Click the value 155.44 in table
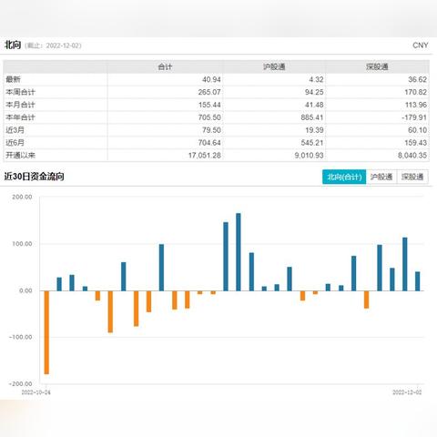The image size is (437, 437). 209,105
